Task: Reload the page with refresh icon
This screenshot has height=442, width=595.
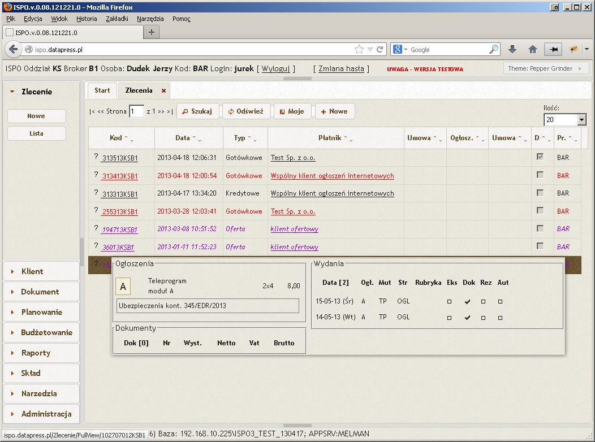Action: point(380,49)
